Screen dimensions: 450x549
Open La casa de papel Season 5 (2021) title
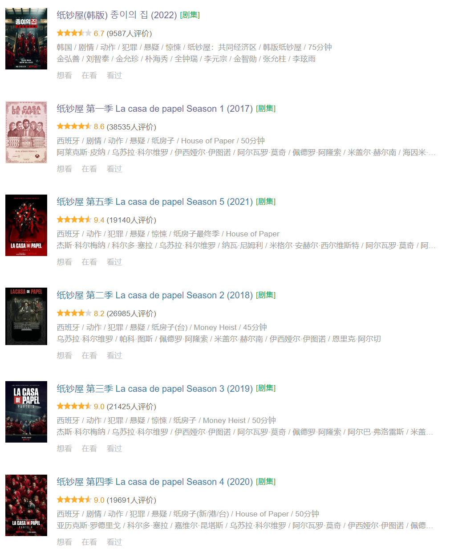154,202
